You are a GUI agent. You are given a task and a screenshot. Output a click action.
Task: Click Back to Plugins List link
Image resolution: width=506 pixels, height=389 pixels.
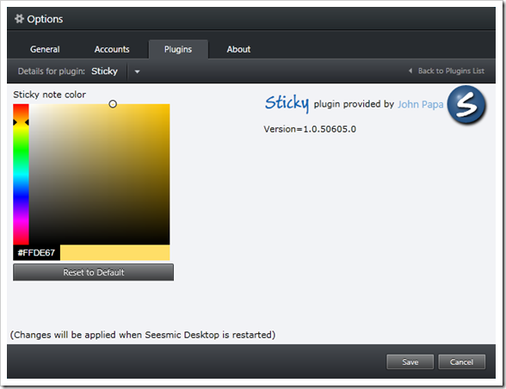(451, 71)
